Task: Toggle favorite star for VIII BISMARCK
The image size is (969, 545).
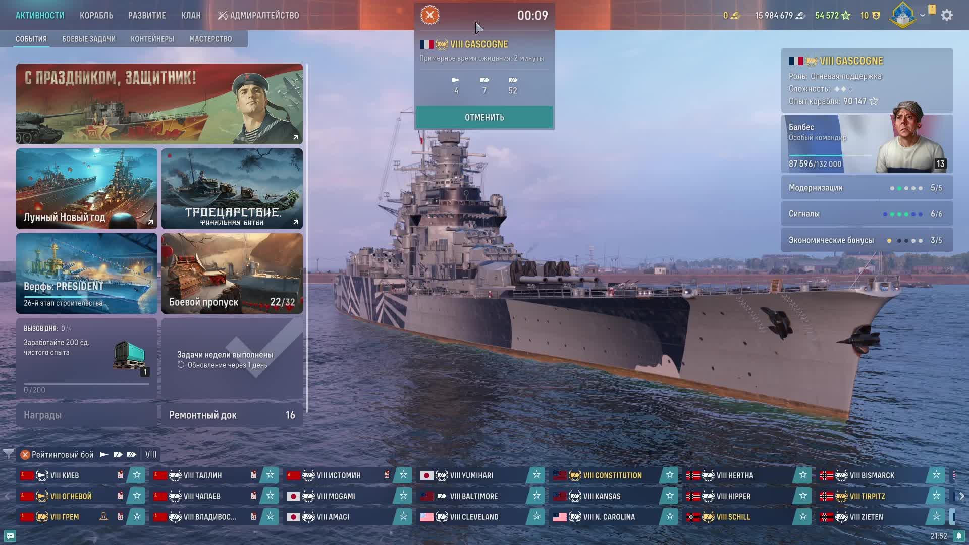Action: (x=936, y=475)
